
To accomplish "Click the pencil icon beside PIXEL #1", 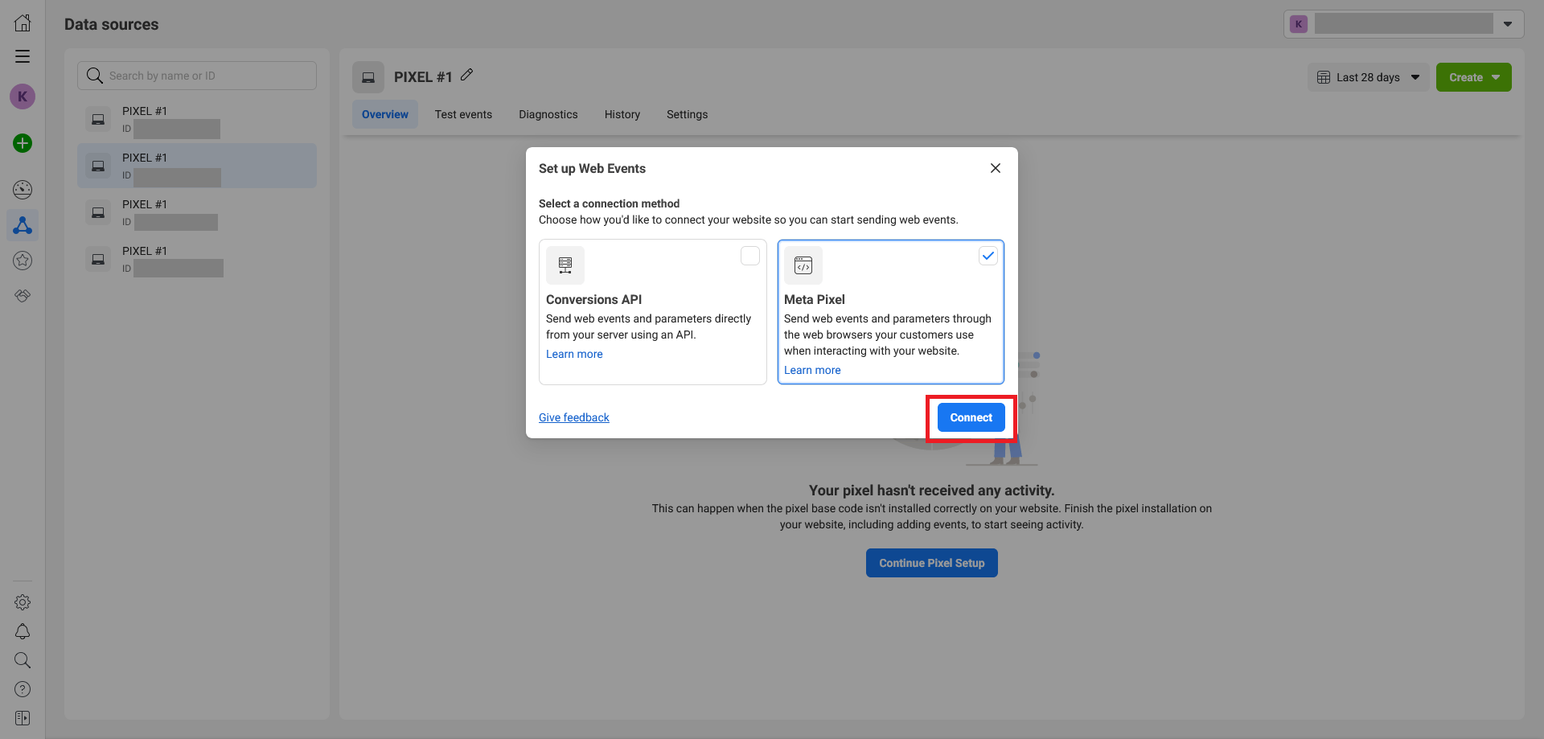I will pyautogui.click(x=468, y=76).
